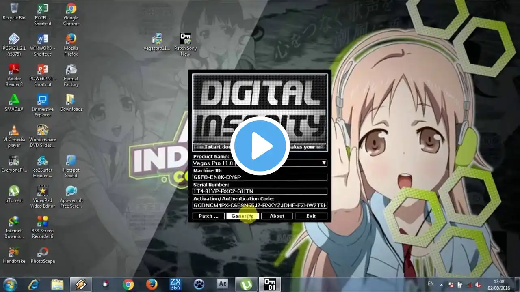Launch Internet Explorer from the taskbar
The width and height of the screenshot is (520, 292).
[x=33, y=284]
